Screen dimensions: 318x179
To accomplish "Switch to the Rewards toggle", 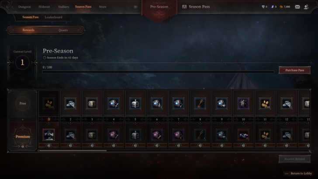I will point(28,30).
